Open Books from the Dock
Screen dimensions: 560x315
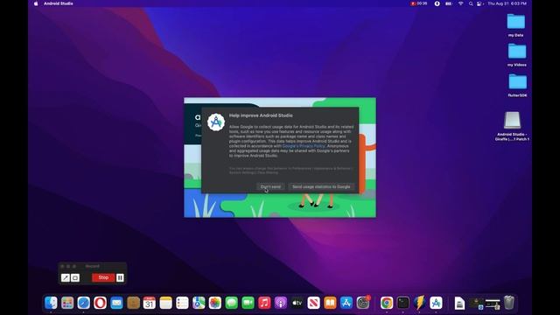tap(330, 303)
